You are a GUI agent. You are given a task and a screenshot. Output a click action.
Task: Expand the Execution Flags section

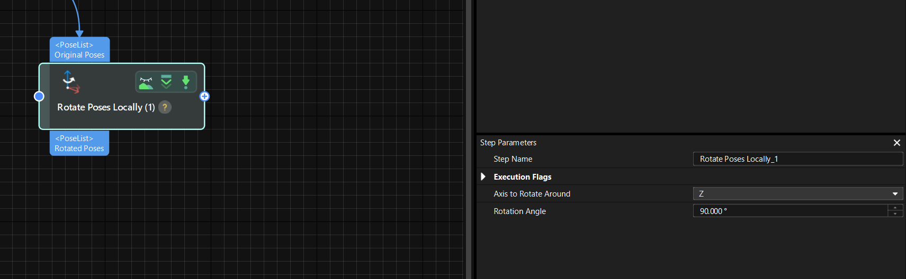tap(483, 176)
